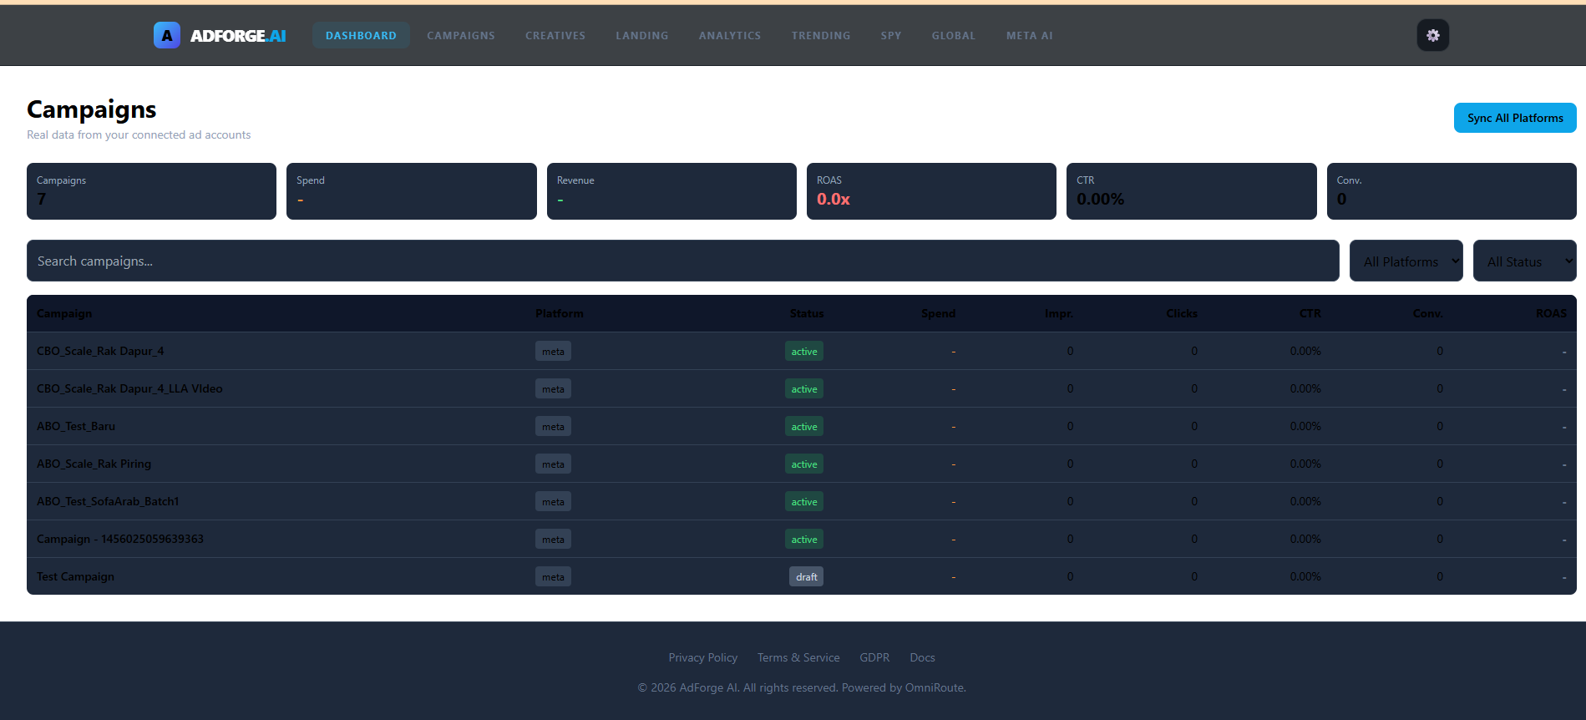Select the ABO_Scale_Rak Piring campaign

94,464
